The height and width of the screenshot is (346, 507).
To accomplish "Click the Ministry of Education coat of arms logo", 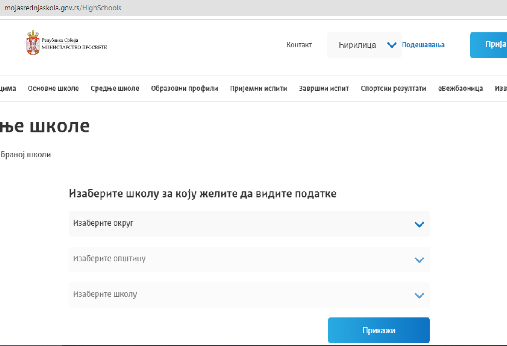I will [x=31, y=40].
